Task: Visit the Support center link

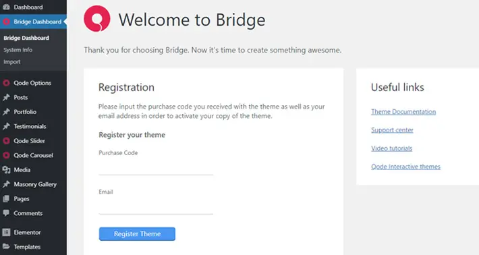Action: tap(392, 130)
